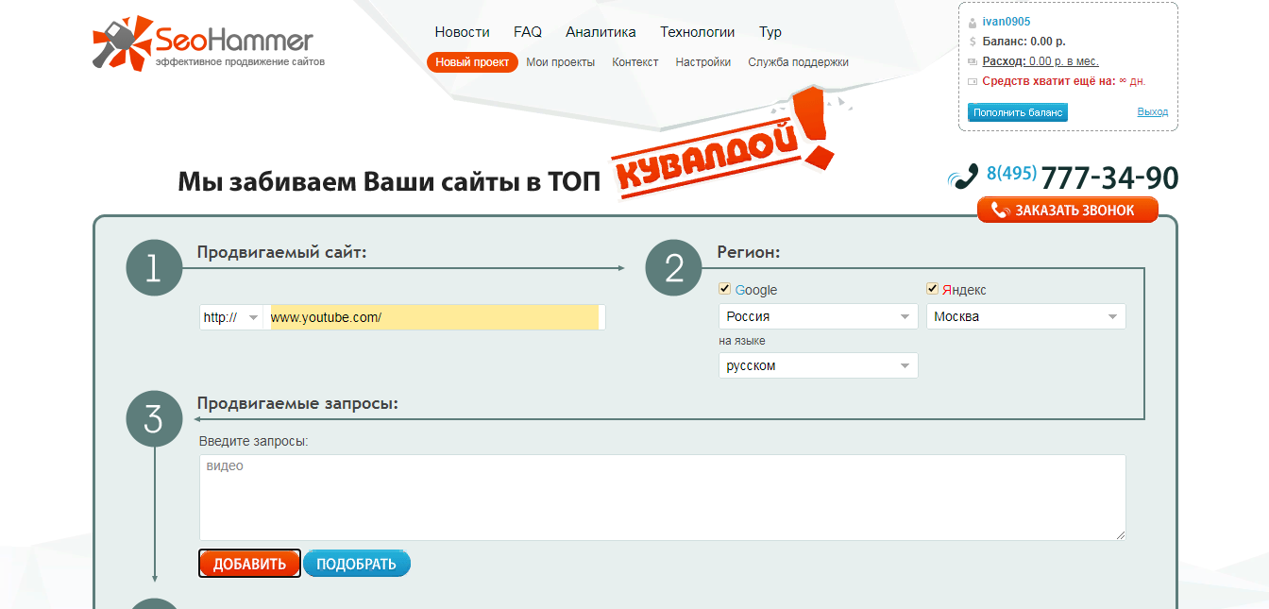Open the Тур menu item

(x=770, y=32)
